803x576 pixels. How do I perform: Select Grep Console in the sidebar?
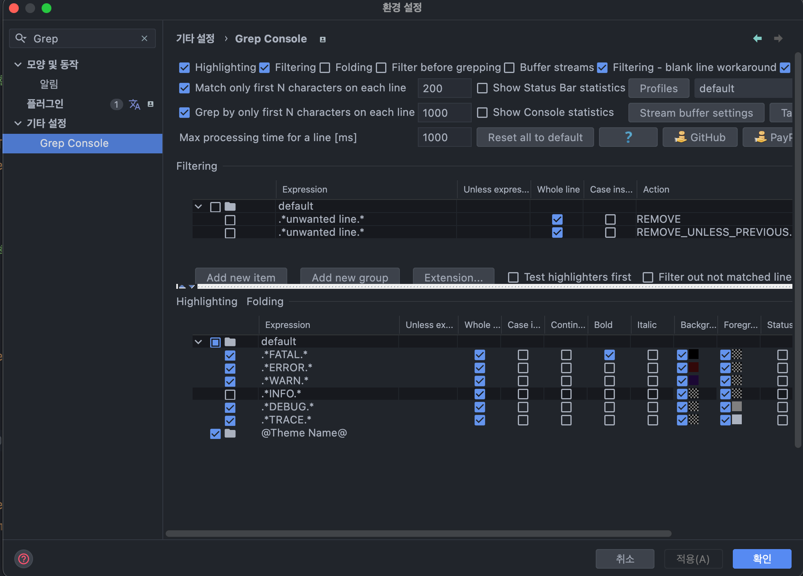(x=74, y=143)
